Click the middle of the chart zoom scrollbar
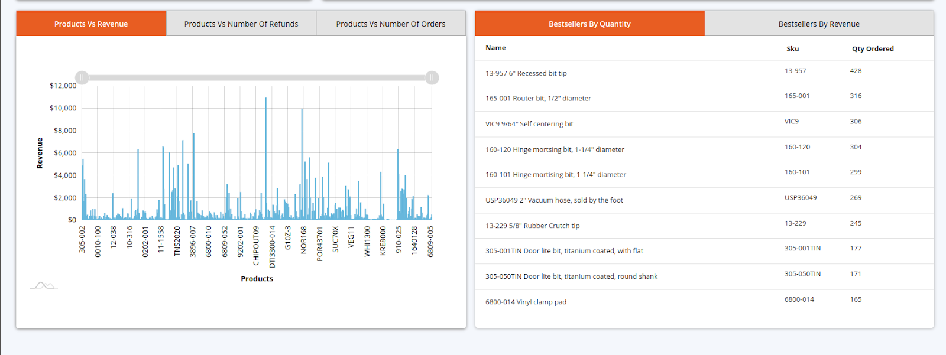Screen dimensions: 946x355 [x=257, y=77]
